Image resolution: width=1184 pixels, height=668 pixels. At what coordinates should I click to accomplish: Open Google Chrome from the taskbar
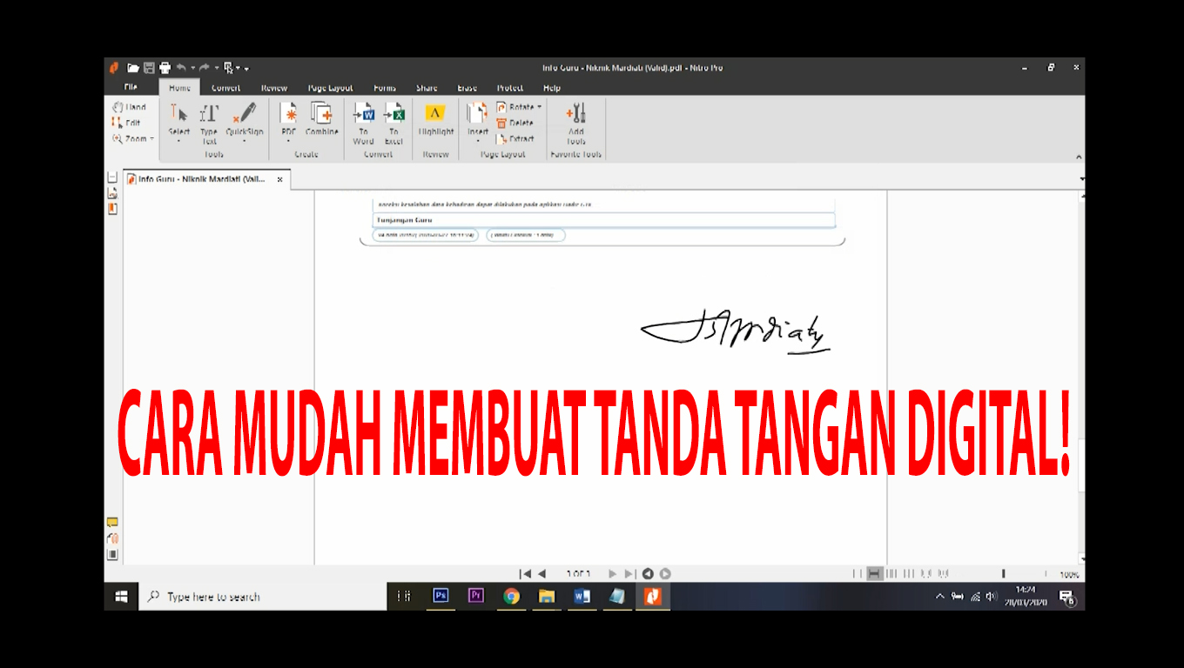tap(511, 596)
